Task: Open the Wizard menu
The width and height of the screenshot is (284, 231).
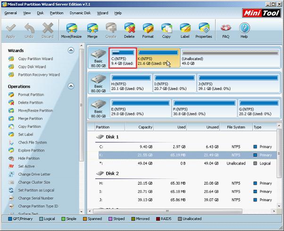Action: point(102,13)
